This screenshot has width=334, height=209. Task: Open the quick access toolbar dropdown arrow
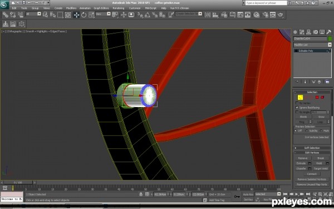pos(48,3)
